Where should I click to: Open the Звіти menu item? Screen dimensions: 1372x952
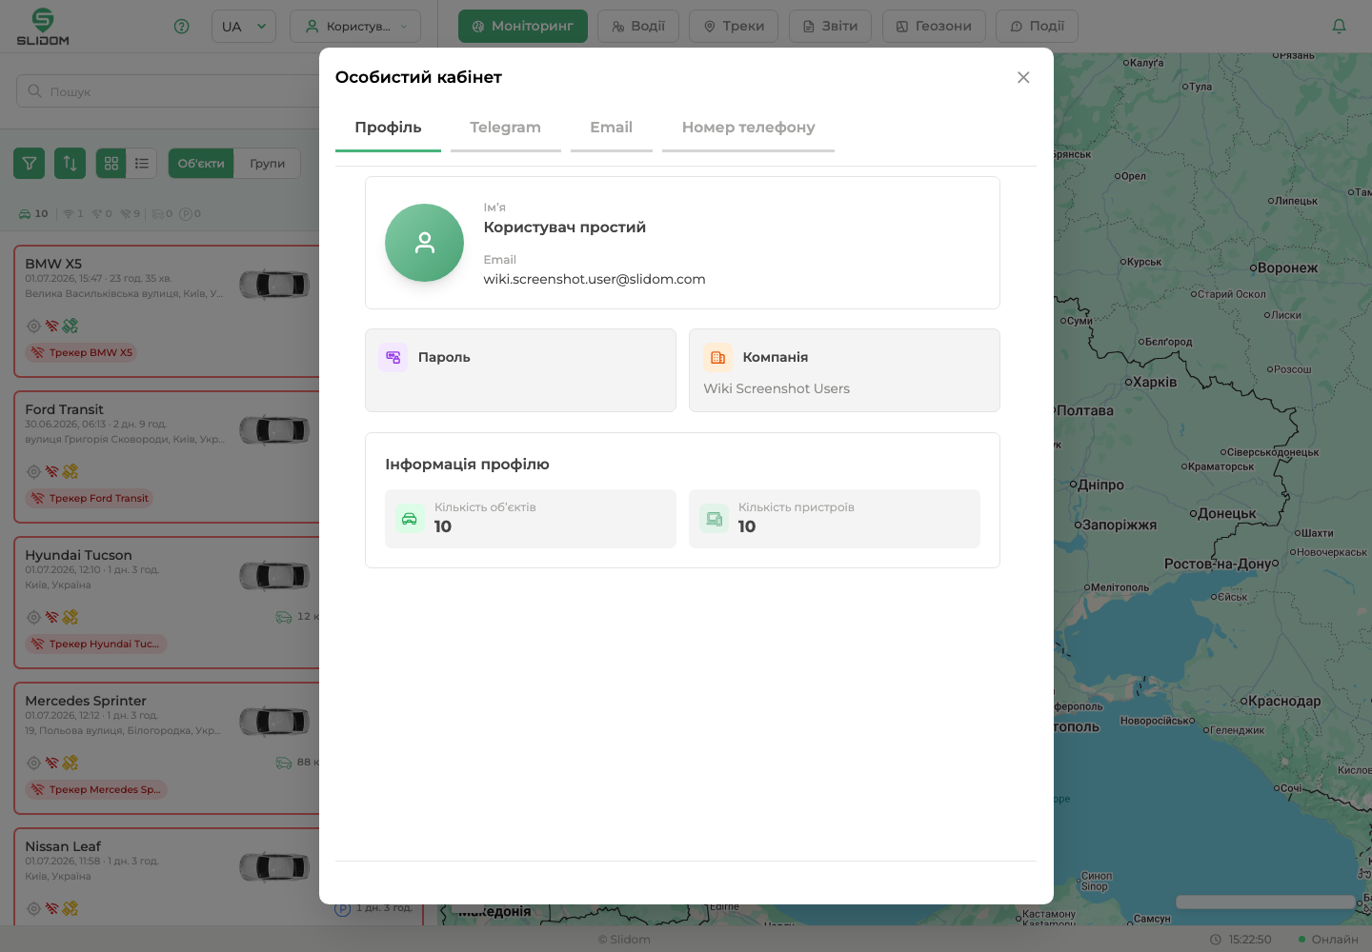(831, 27)
